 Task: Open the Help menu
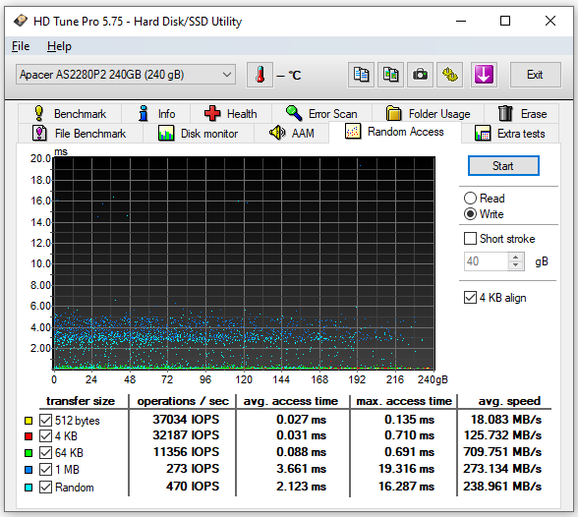click(x=59, y=46)
